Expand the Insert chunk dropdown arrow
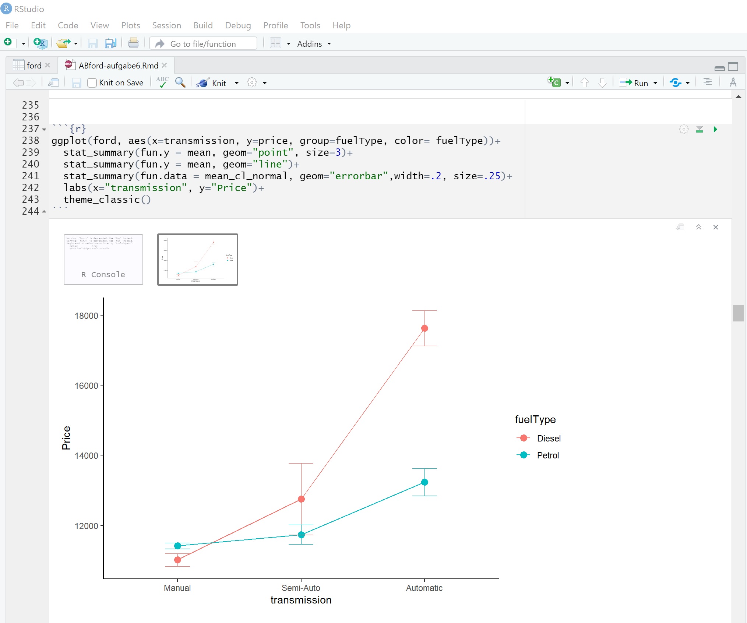The height and width of the screenshot is (623, 747). (567, 83)
